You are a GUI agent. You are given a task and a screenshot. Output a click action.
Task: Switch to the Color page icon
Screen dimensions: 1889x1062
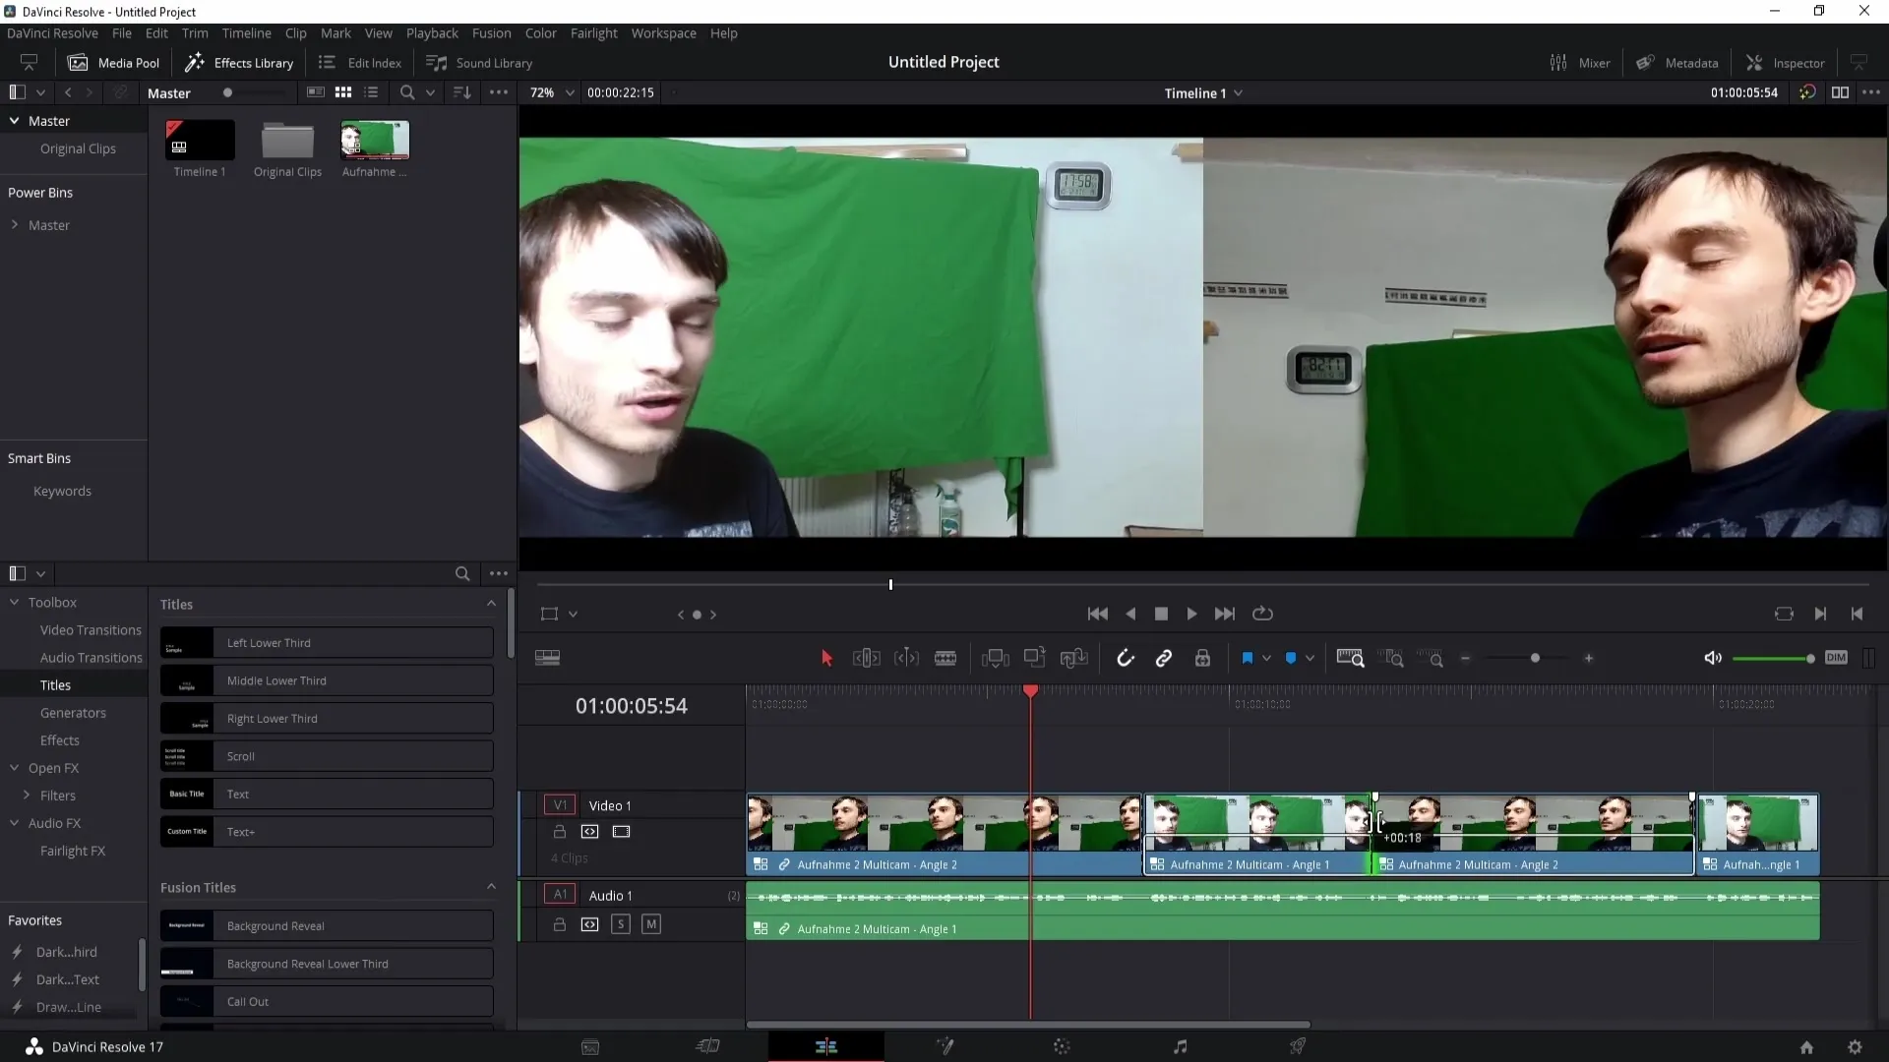[1062, 1047]
